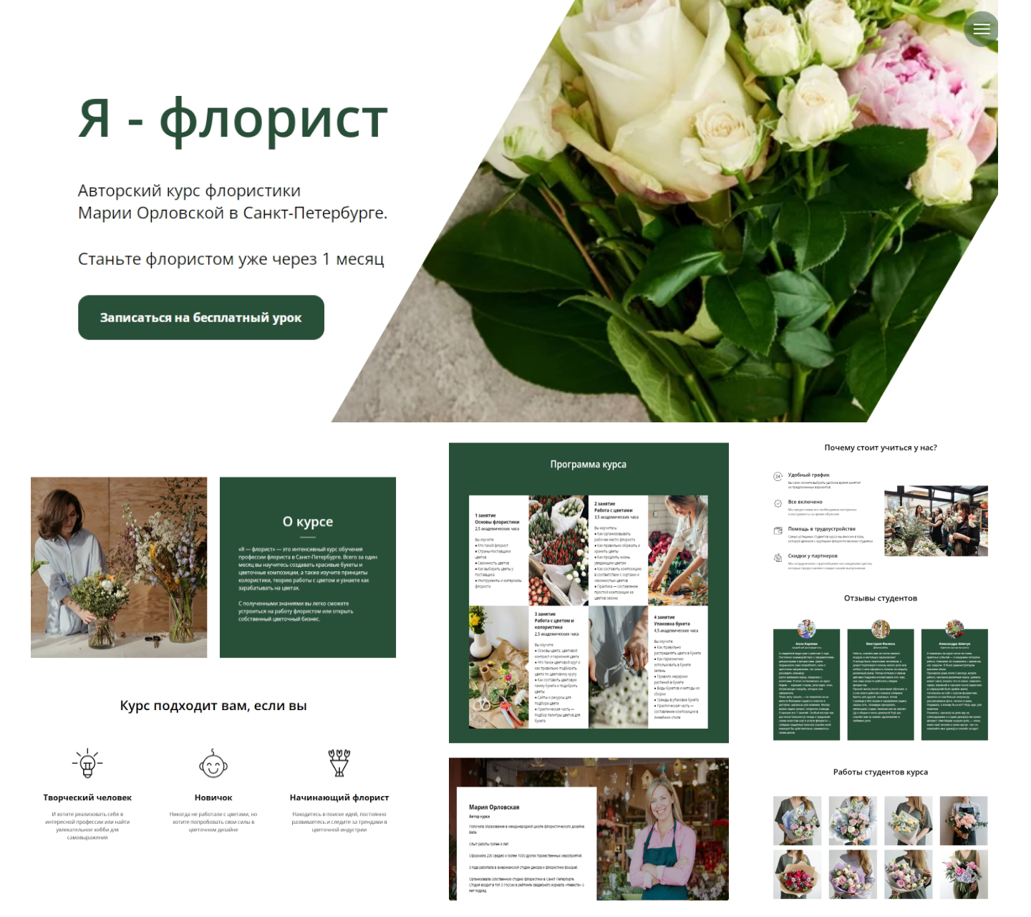The width and height of the screenshot is (1031, 917).
Task: Click the 'Программа курса' section heading
Action: coord(589,465)
